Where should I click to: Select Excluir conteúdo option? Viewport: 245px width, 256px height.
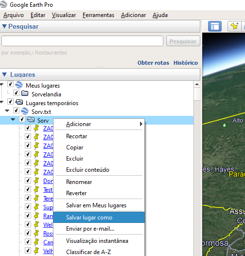point(99,170)
